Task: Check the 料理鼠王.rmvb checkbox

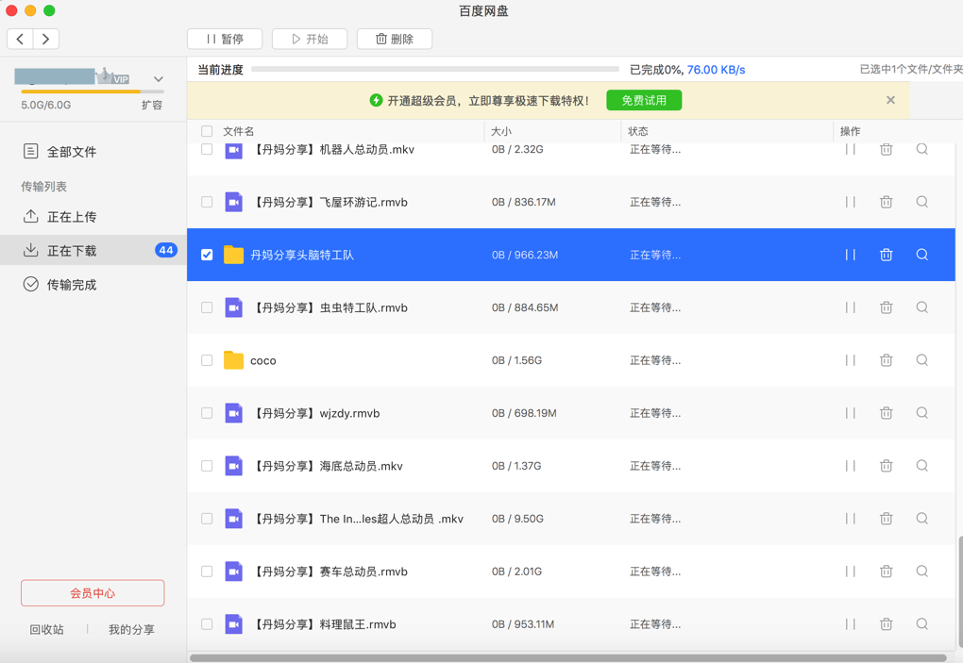Action: click(207, 623)
